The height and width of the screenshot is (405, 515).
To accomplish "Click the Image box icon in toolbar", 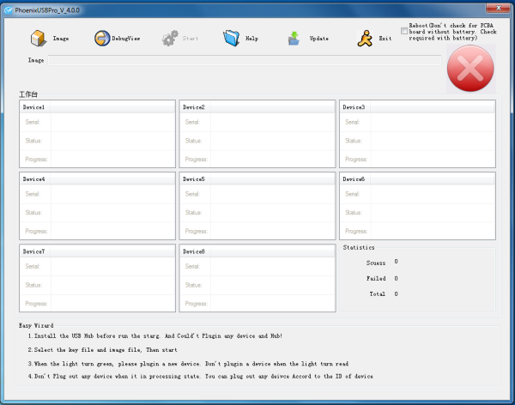I will (x=39, y=38).
